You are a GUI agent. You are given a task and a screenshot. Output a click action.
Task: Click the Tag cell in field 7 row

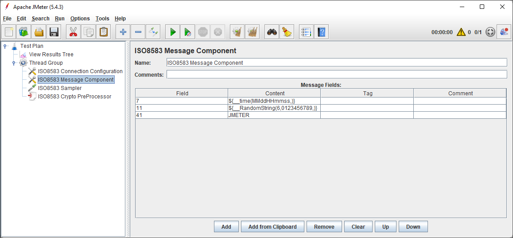(367, 101)
